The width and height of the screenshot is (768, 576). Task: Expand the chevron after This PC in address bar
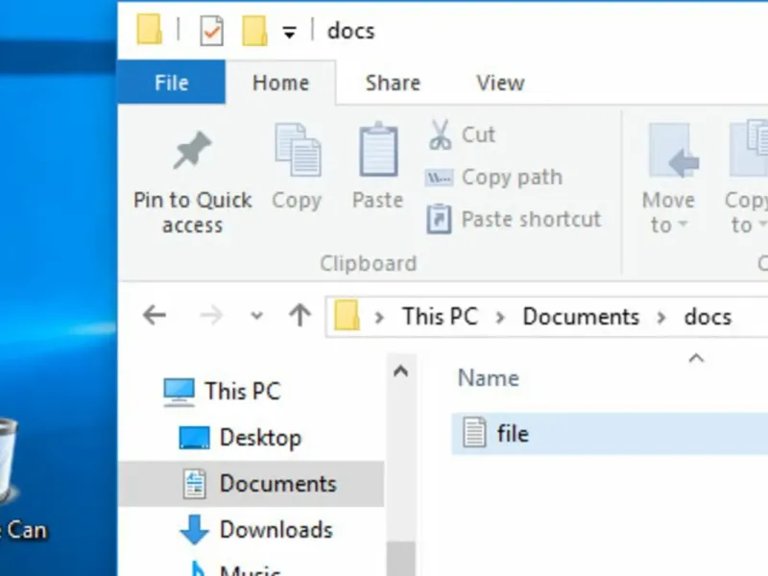(500, 318)
